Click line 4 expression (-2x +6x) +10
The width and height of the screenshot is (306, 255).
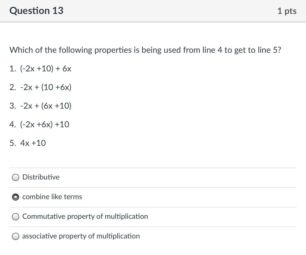(45, 125)
